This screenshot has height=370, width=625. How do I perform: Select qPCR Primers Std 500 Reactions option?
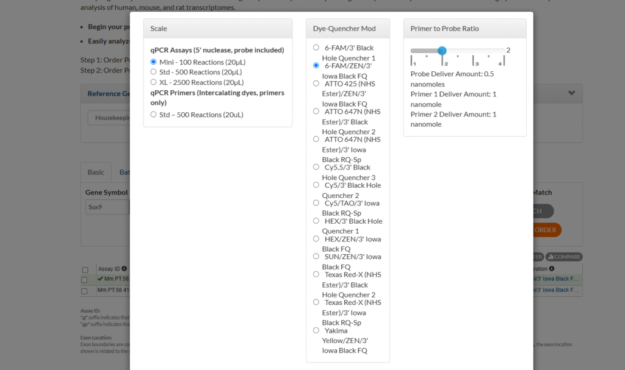[x=154, y=115]
